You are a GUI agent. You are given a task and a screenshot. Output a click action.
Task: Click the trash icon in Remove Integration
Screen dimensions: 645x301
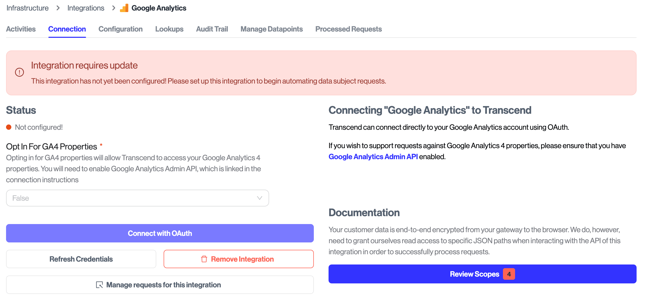pyautogui.click(x=204, y=259)
